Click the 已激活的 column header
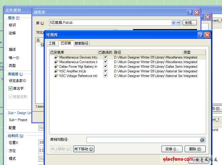 pos(105,52)
